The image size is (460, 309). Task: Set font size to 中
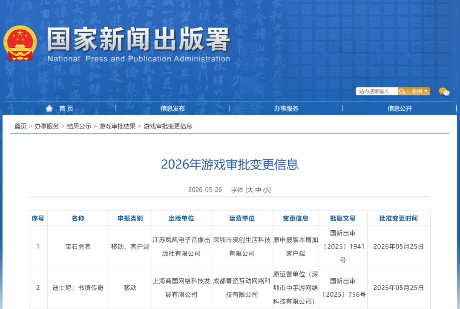tap(258, 190)
